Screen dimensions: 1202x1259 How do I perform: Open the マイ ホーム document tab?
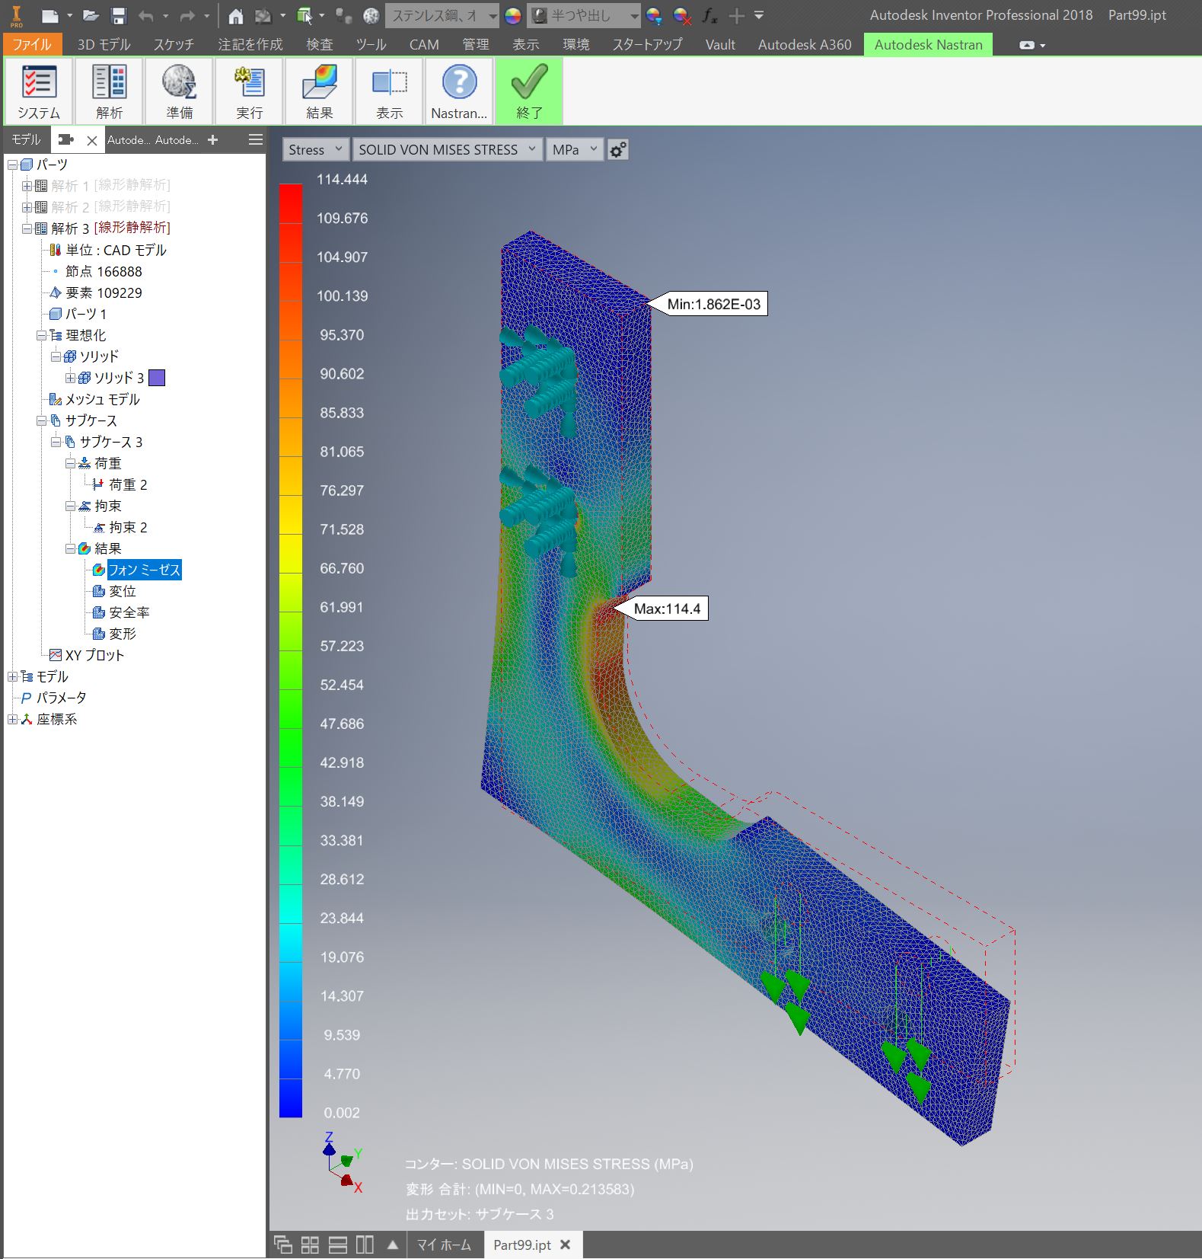[444, 1245]
